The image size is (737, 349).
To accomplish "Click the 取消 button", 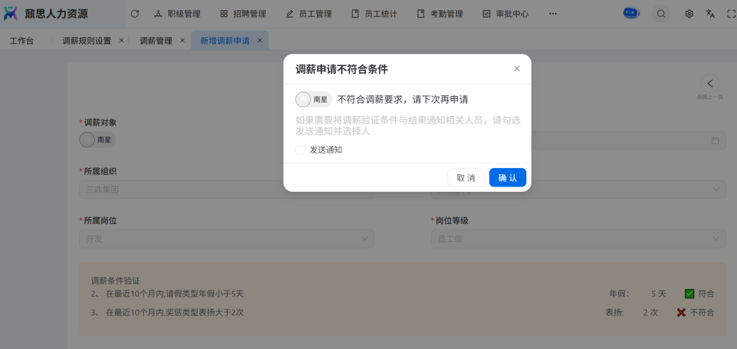I will click(466, 177).
